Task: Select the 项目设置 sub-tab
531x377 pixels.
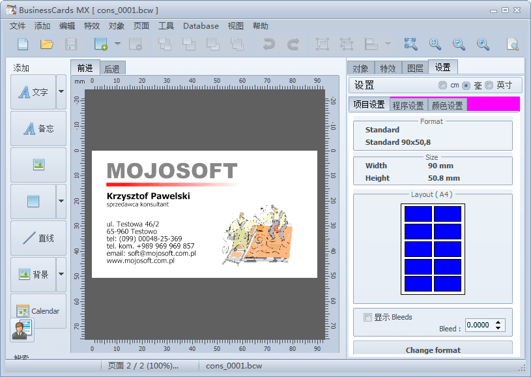Action: pos(369,104)
